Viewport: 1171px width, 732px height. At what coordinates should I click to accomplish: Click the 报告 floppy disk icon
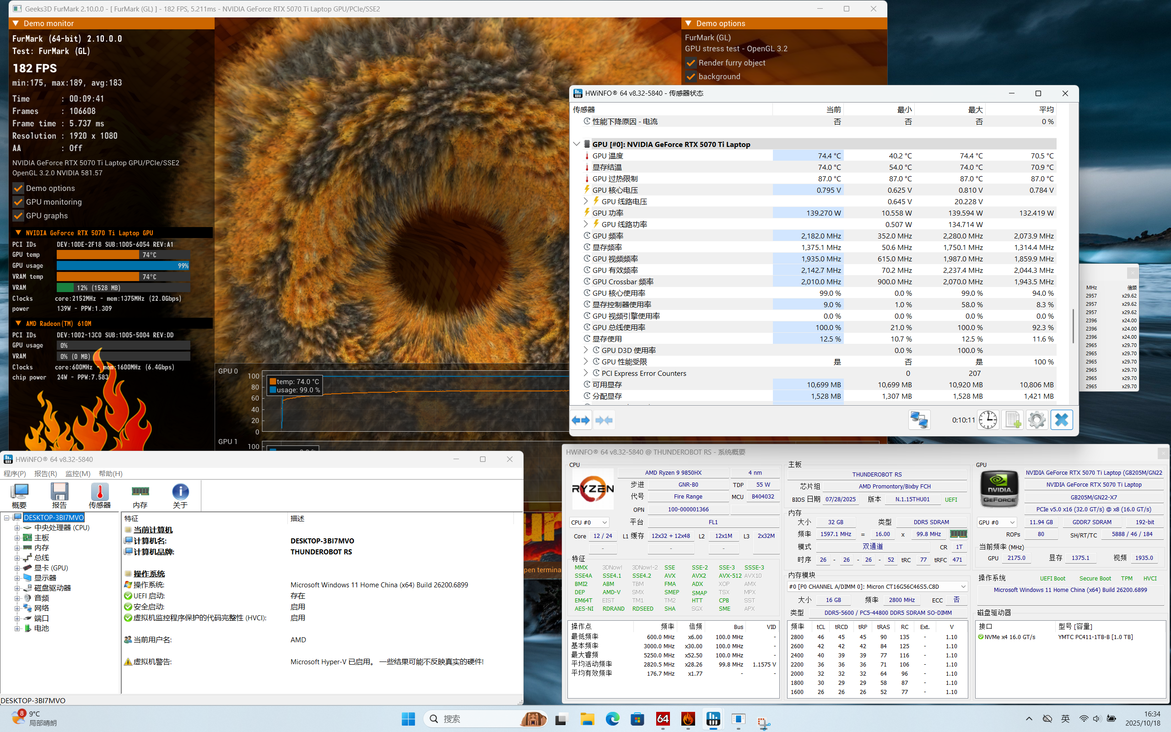59,495
